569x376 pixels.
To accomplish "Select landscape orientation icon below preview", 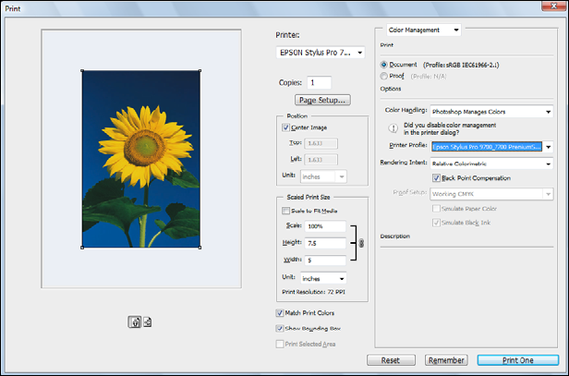I will pyautogui.click(x=147, y=321).
